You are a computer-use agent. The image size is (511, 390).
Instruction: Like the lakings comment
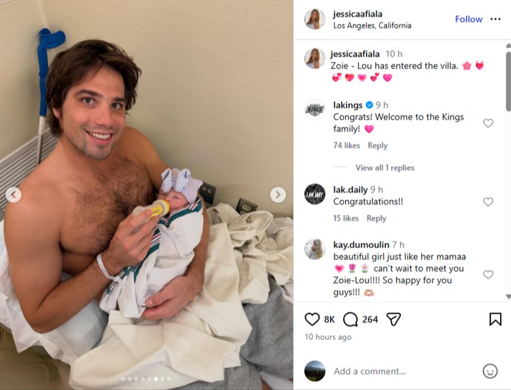pyautogui.click(x=488, y=123)
